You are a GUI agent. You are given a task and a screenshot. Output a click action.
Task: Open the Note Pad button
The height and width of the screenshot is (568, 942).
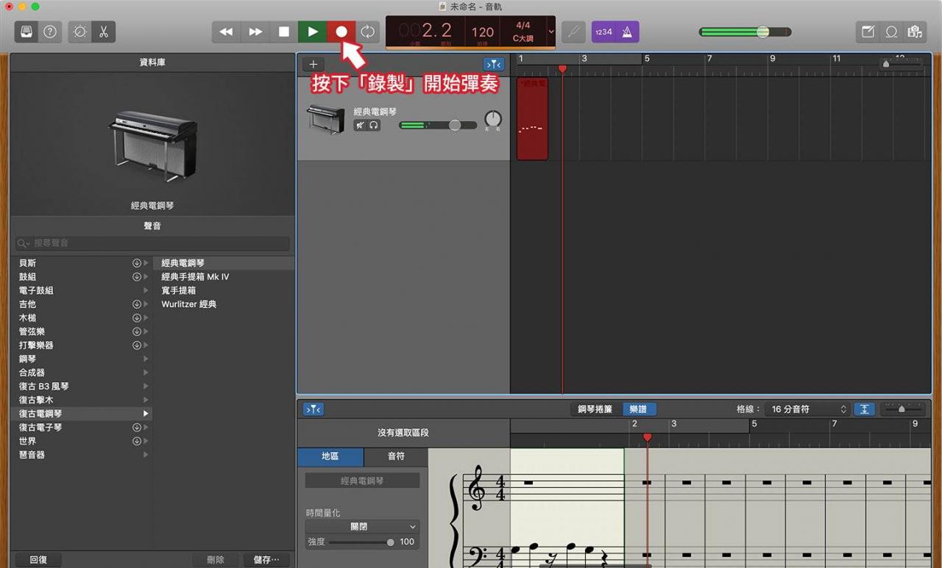click(868, 32)
